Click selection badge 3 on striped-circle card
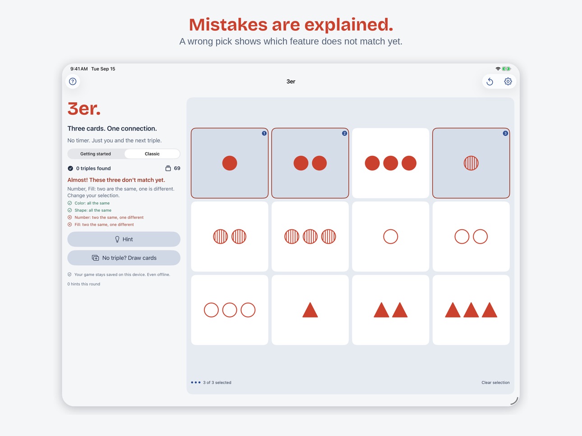 (x=505, y=133)
